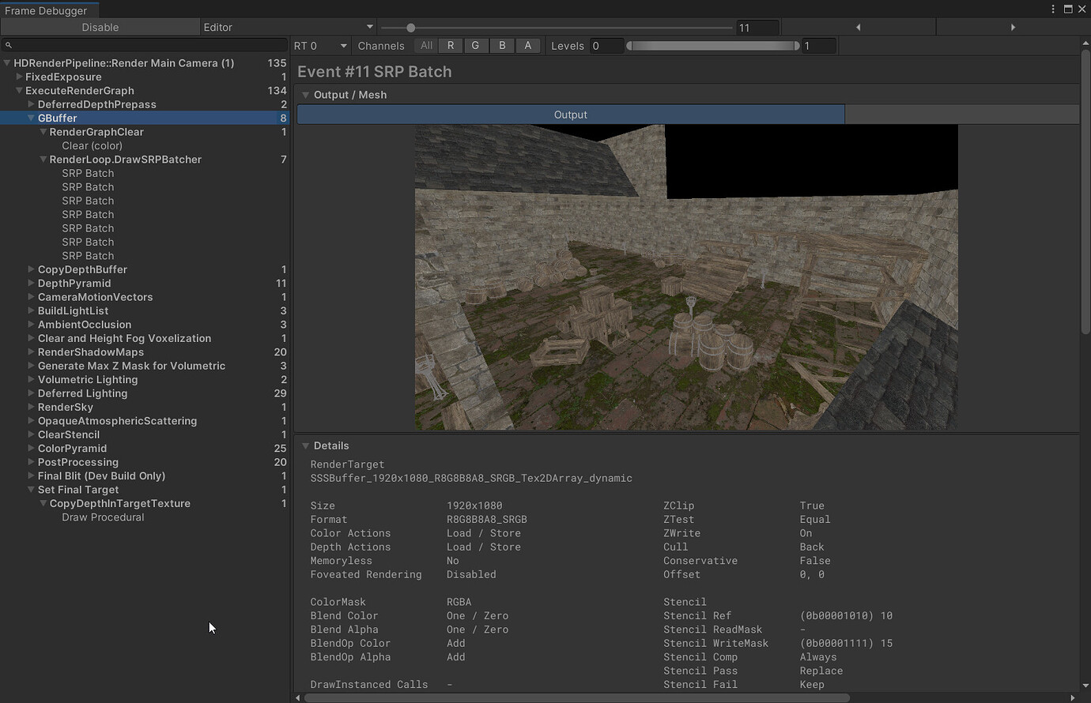Image resolution: width=1091 pixels, height=703 pixels.
Task: Toggle the A channel button
Action: click(527, 46)
